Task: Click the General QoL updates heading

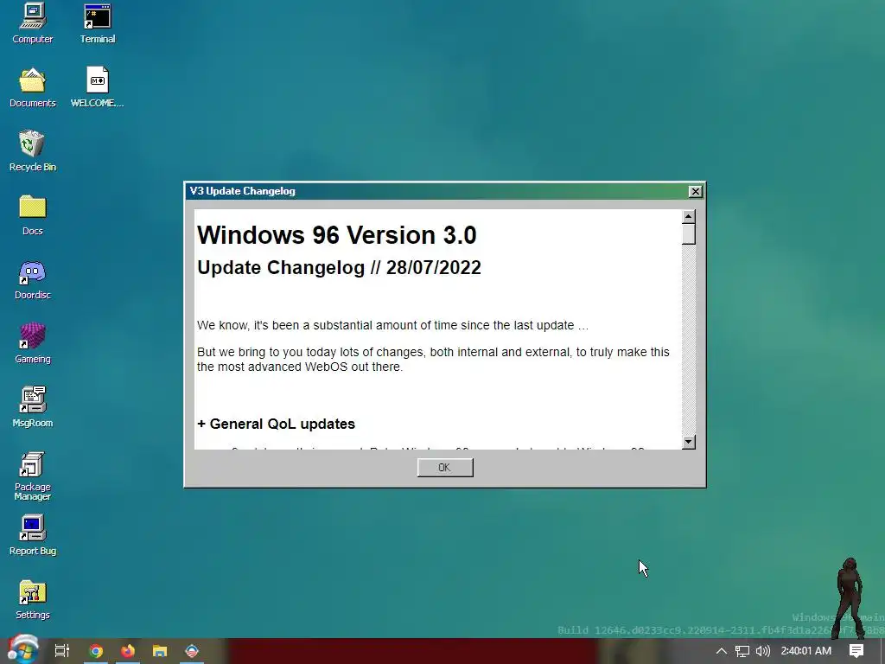Action: [276, 424]
